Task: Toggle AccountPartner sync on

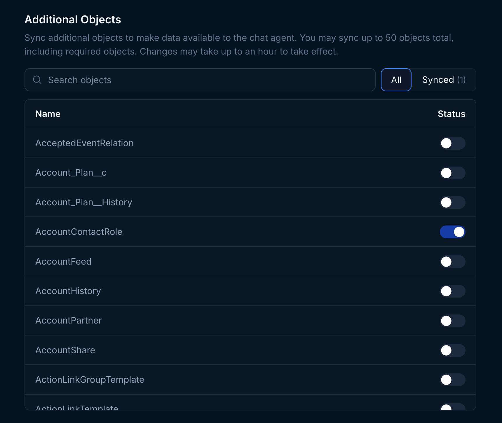Action: [x=452, y=321]
